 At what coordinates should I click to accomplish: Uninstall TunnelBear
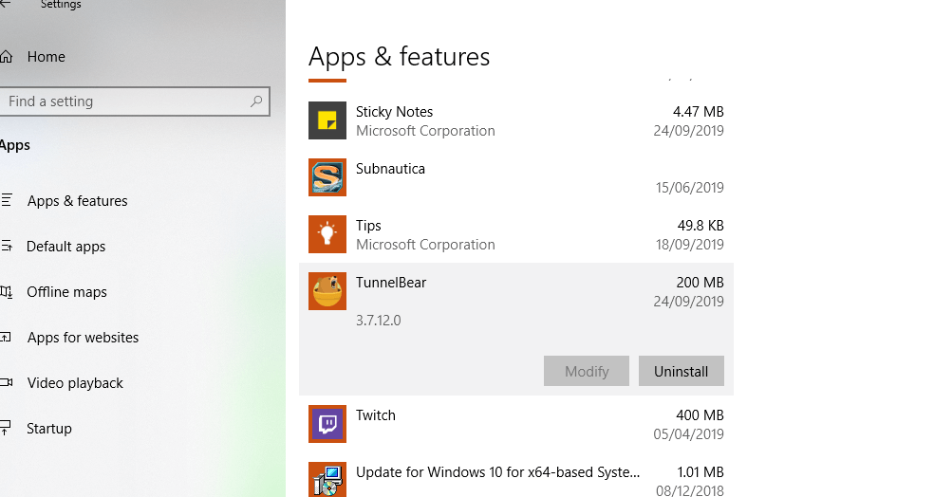coord(681,371)
